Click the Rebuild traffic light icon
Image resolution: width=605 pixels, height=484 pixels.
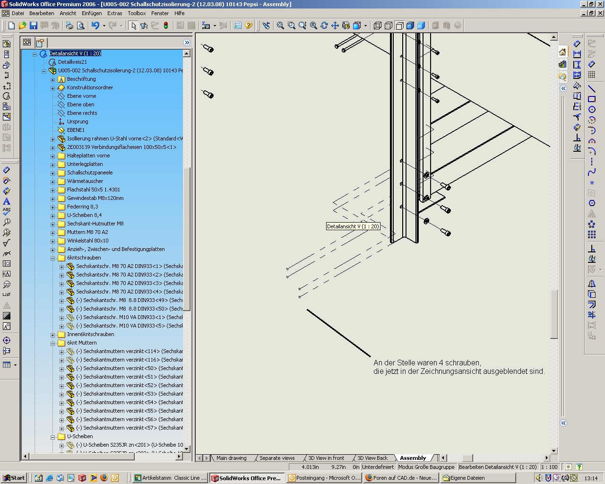[x=166, y=26]
